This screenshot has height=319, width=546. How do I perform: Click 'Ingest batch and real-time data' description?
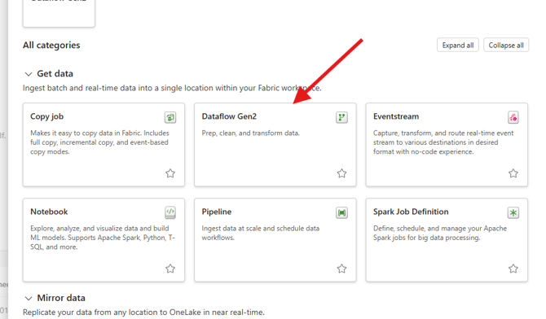[x=172, y=88]
